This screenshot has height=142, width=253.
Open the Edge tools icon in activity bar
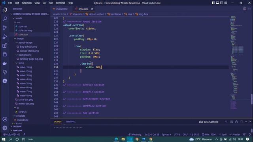point(5,81)
